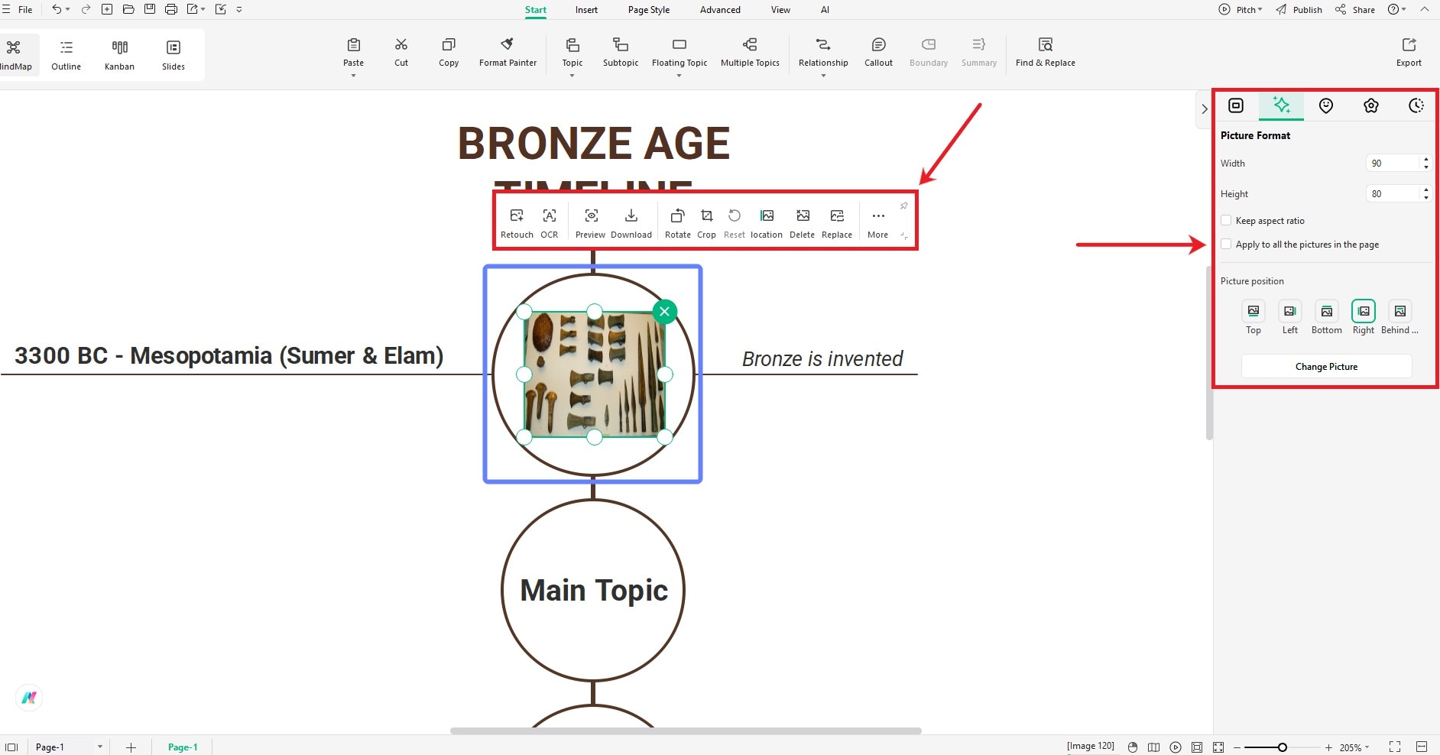
Task: Click the Print icon
Action: [171, 9]
